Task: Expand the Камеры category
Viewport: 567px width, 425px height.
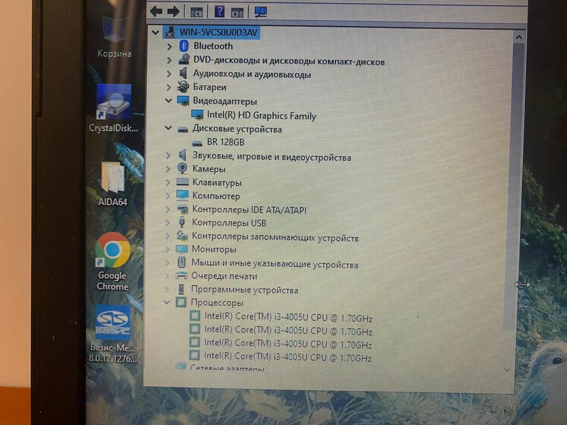Action: pyautogui.click(x=168, y=169)
